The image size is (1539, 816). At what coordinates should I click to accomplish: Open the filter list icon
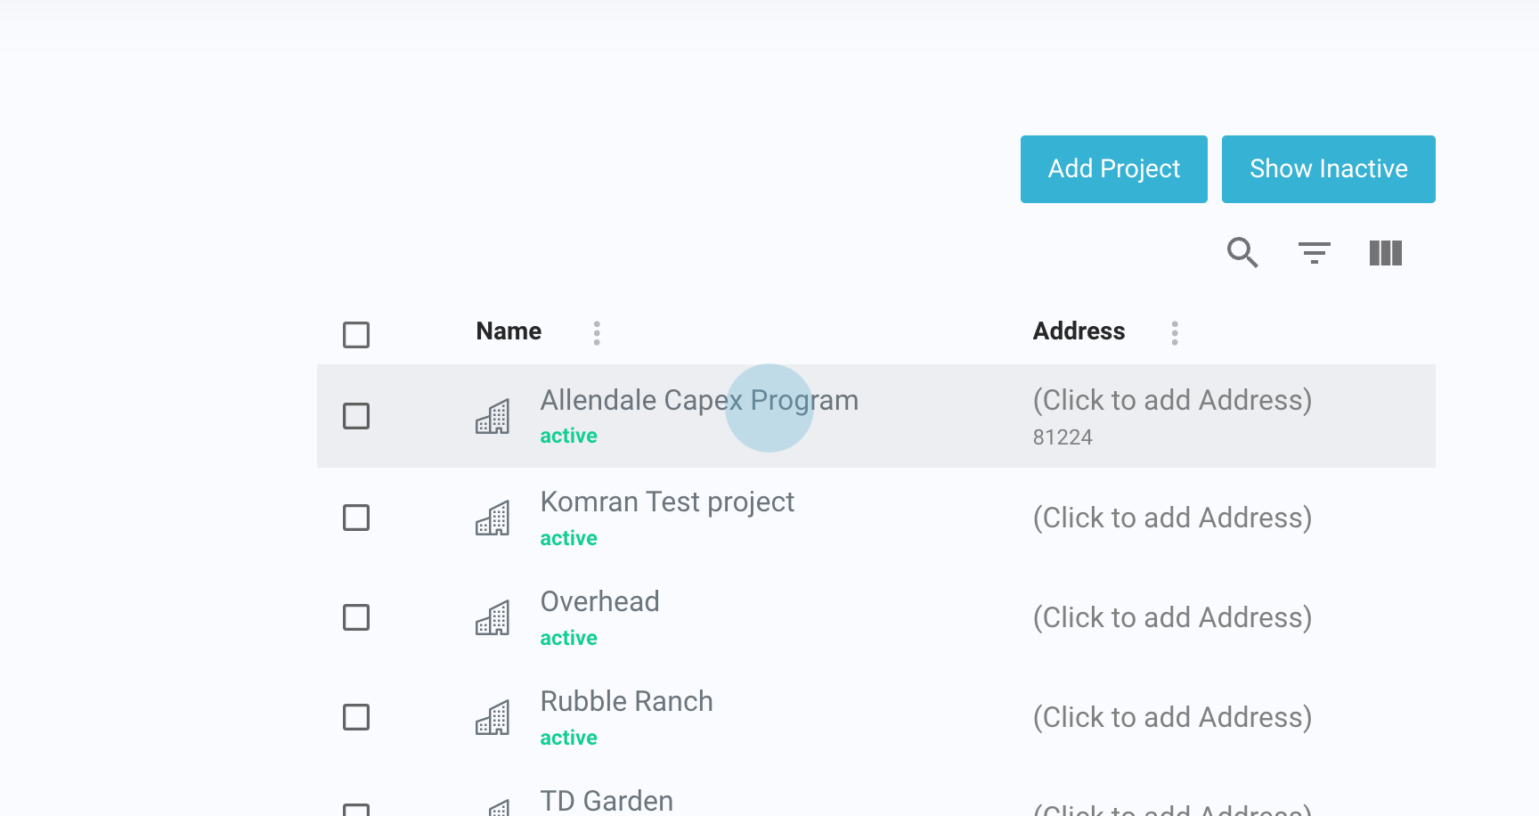click(1314, 253)
